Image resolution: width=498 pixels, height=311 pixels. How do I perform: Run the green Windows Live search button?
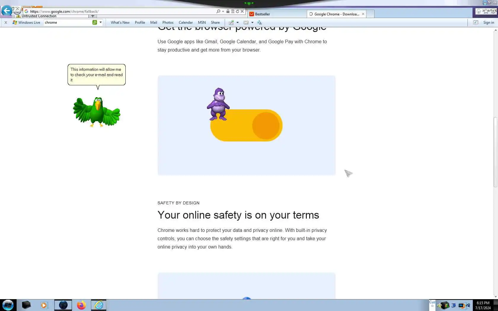click(x=95, y=22)
